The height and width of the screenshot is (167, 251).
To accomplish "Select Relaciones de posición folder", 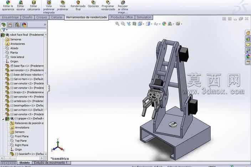I will (27, 123).
